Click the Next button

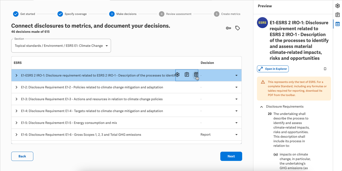click(231, 156)
